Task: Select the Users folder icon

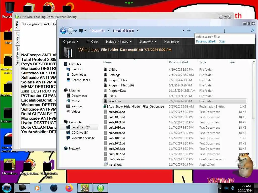Action: click(x=106, y=96)
